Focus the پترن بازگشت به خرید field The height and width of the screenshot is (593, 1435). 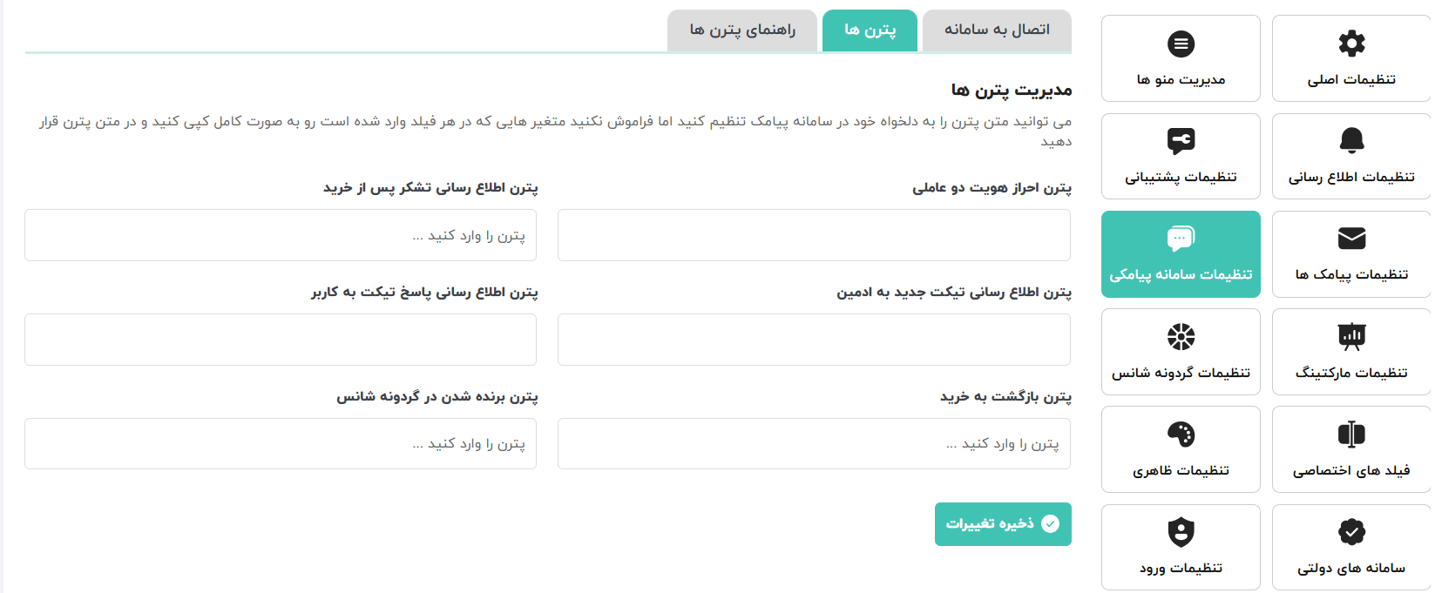click(814, 443)
